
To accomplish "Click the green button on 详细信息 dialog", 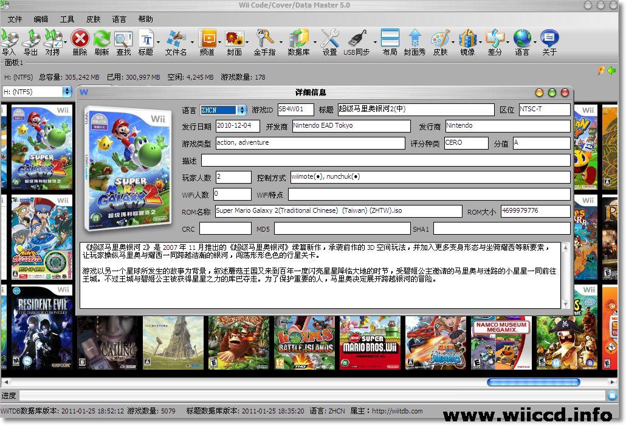I will pos(552,92).
